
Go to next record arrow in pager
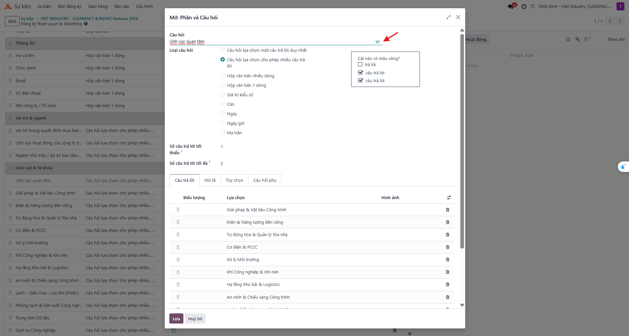click(x=620, y=21)
